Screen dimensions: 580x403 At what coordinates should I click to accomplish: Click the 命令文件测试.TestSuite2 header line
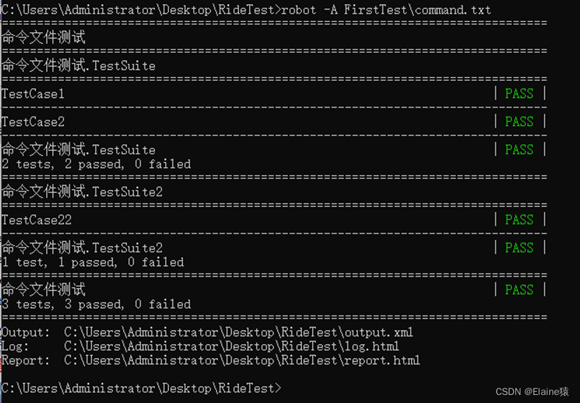(x=82, y=191)
